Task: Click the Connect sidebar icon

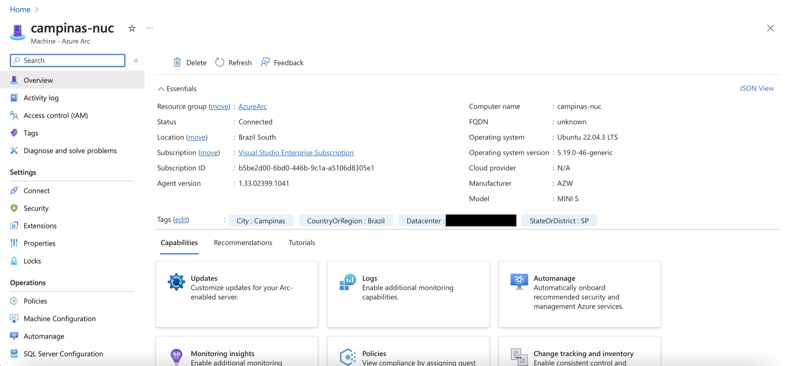Action: point(14,190)
